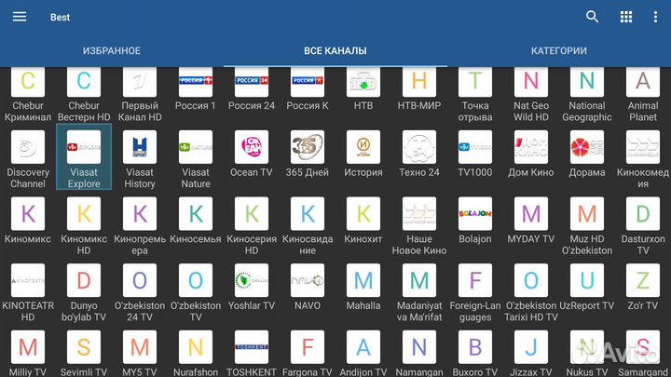Open the Yoshlar TV channel
This screenshot has width=671, height=377.
(x=252, y=281)
